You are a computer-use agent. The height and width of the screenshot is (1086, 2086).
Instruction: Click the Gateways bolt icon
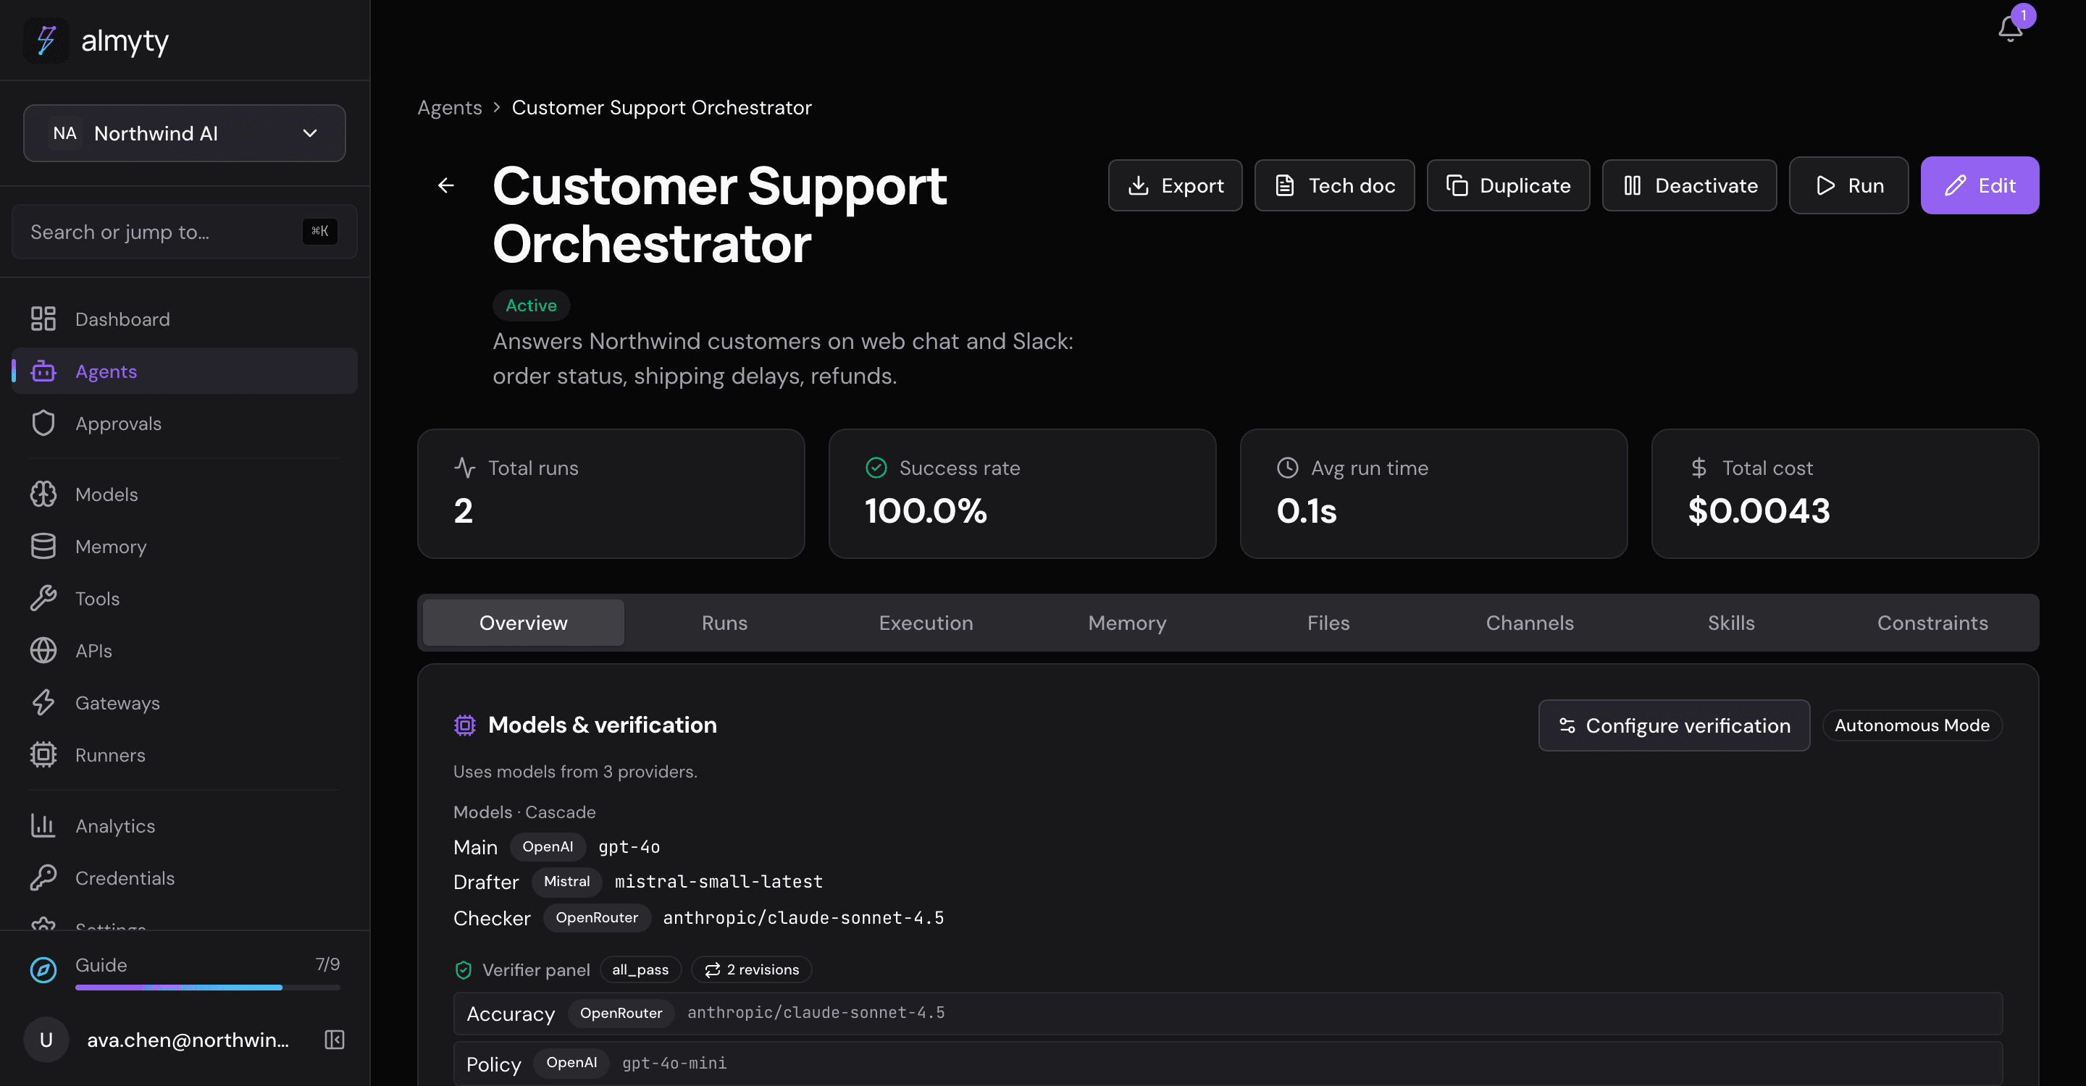click(43, 702)
